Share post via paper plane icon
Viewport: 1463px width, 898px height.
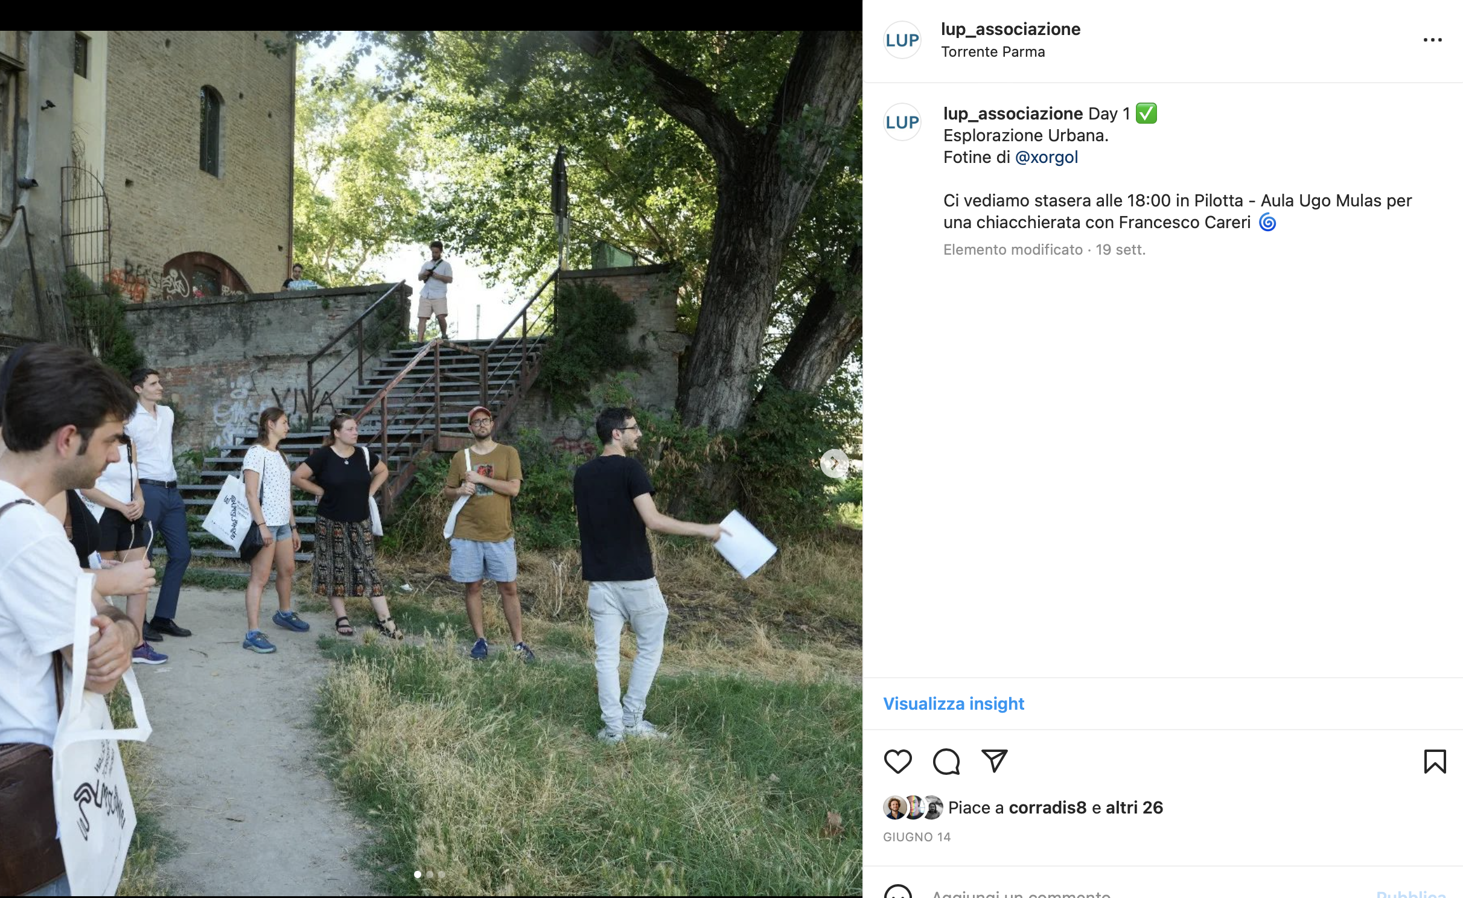[994, 761]
